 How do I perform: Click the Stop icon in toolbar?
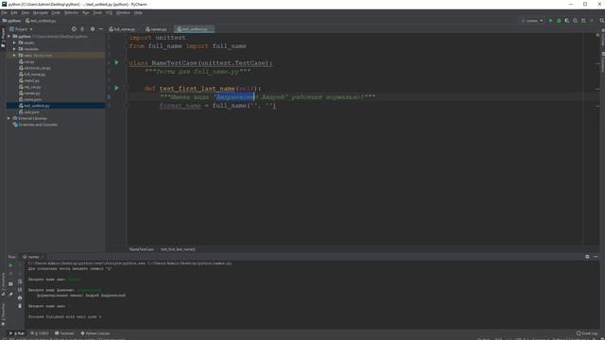pos(592,21)
